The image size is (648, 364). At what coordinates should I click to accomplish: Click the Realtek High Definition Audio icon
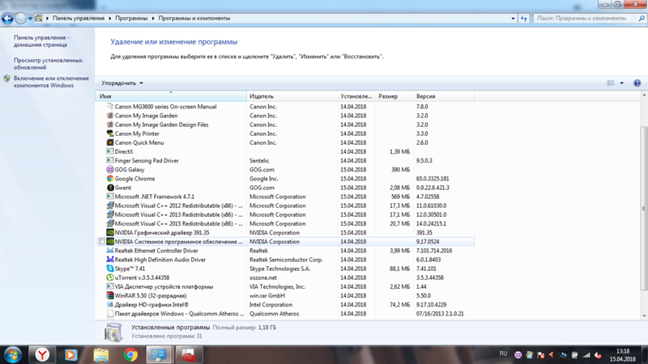click(110, 260)
